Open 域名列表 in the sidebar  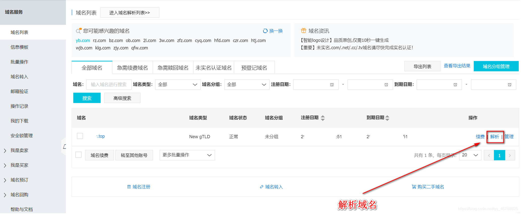pyautogui.click(x=33, y=32)
